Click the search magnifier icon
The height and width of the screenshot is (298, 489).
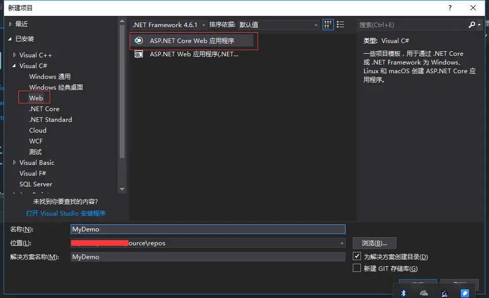click(472, 25)
